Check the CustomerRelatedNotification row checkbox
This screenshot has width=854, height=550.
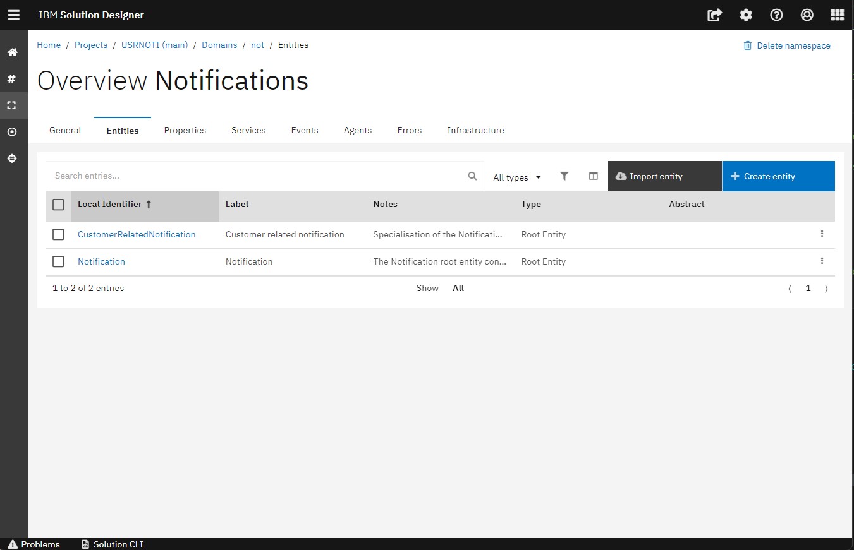pyautogui.click(x=58, y=234)
